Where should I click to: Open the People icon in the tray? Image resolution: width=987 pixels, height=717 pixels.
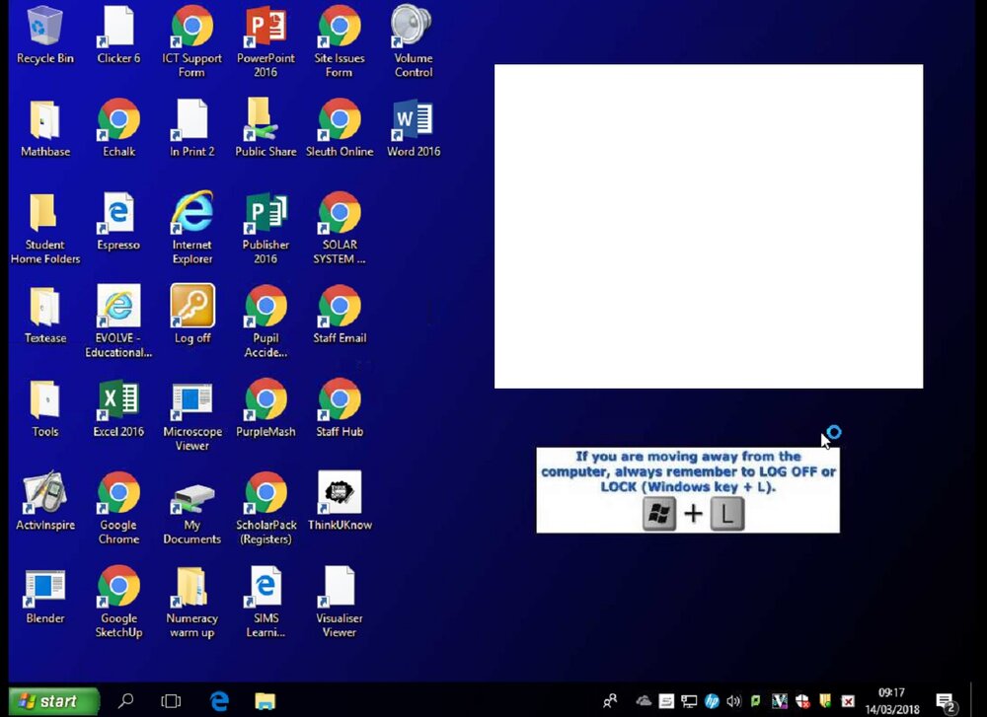click(x=610, y=700)
